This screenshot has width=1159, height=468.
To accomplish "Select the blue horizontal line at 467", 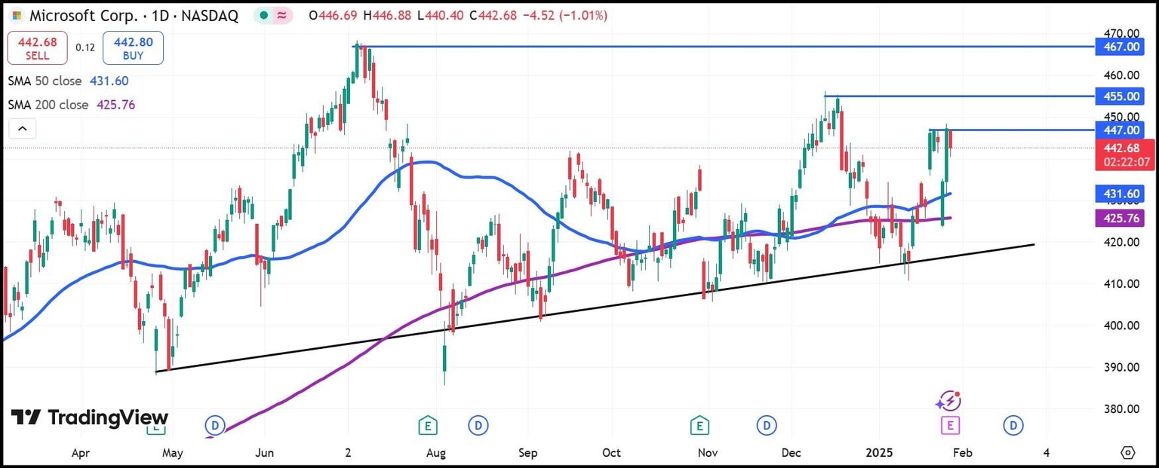I will [724, 47].
